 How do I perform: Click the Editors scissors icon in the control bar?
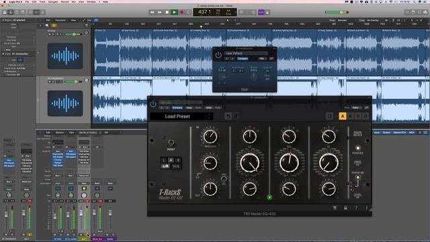(x=43, y=12)
